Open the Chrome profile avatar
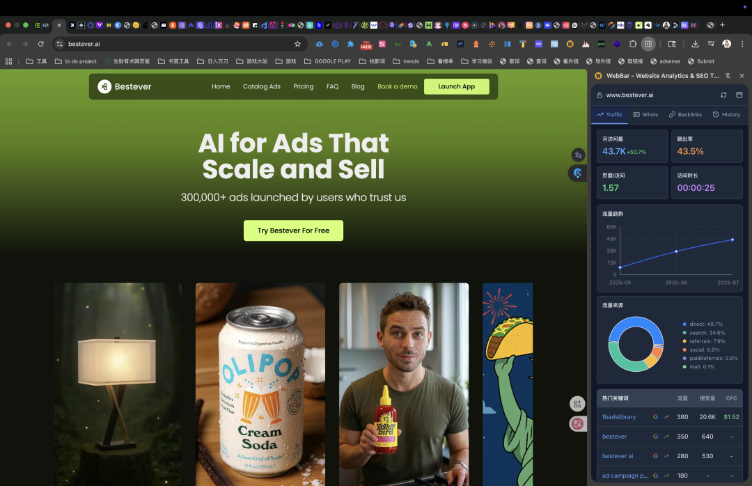Viewport: 752px width, 486px height. [x=726, y=44]
